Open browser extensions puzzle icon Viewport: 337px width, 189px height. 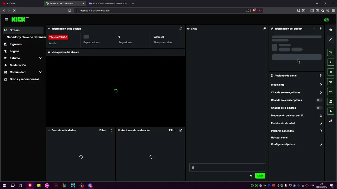(298, 10)
